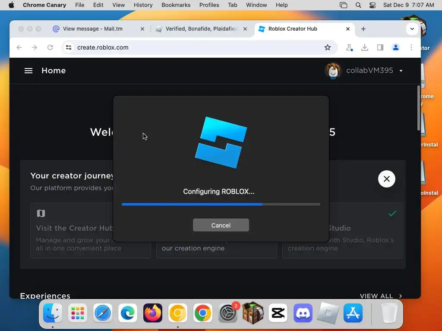Dismiss creator journey card with X button

coord(386,179)
